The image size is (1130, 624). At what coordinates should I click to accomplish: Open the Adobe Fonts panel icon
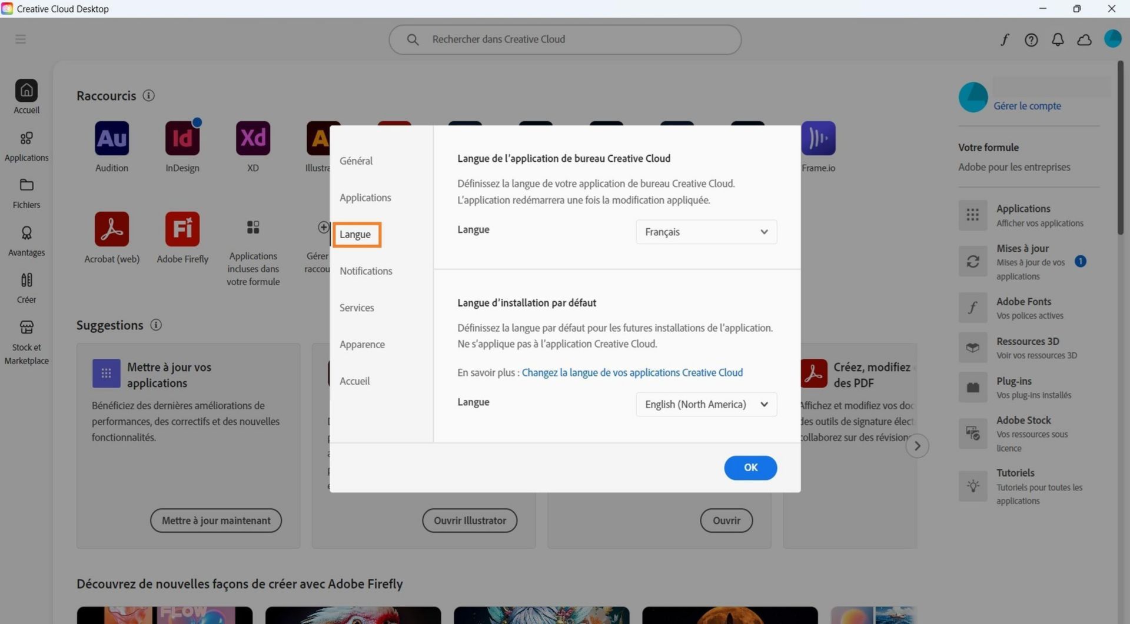(973, 308)
